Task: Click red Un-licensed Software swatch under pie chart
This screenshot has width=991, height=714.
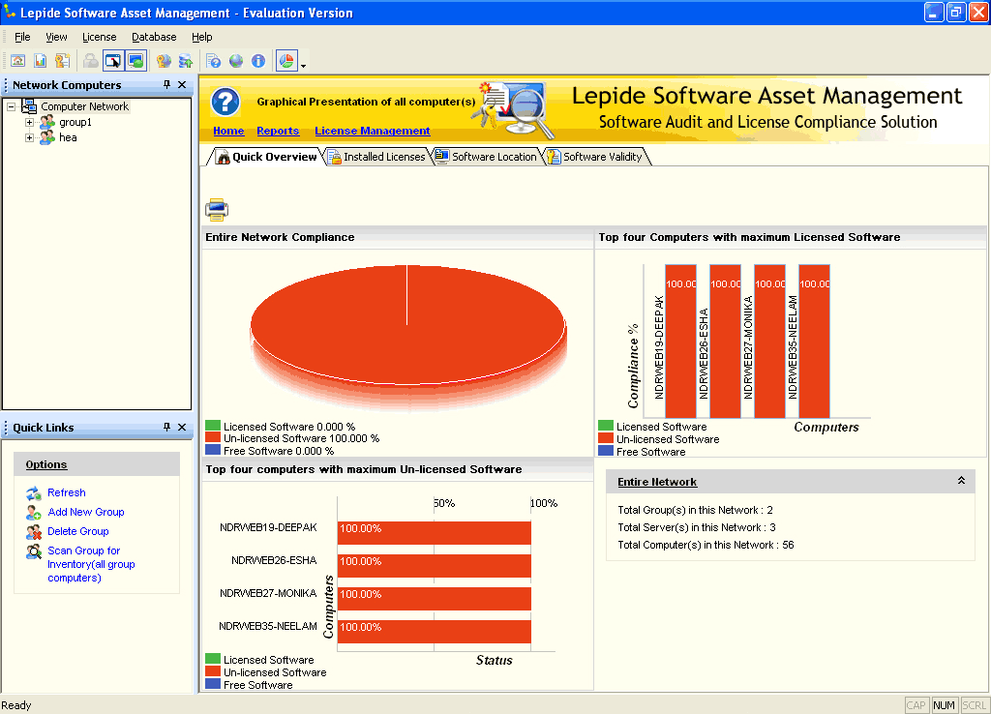Action: pos(213,437)
